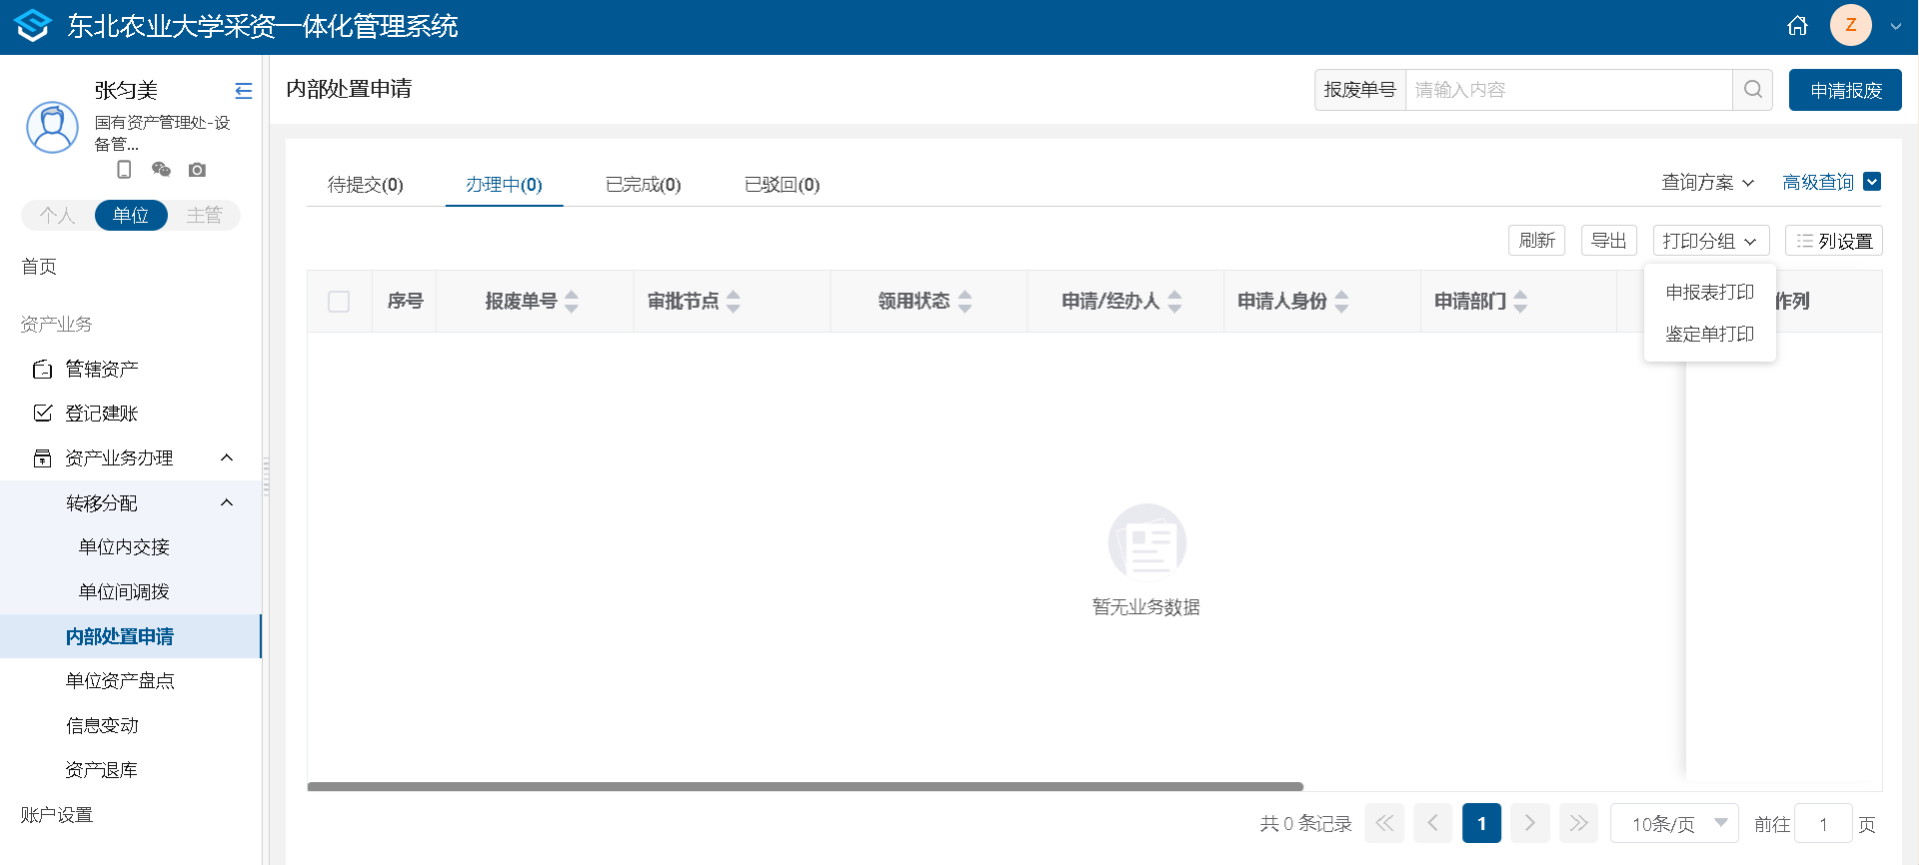
Task: Click the camera icon under user name
Action: click(x=198, y=170)
